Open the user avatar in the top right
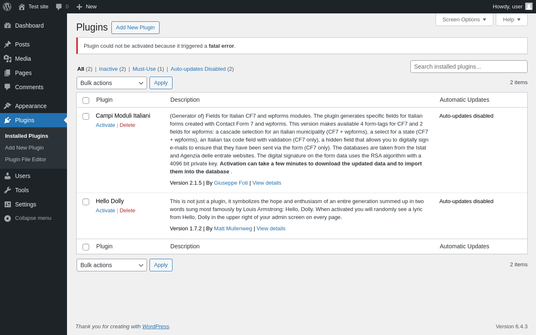The height and width of the screenshot is (335, 536). pos(529,6)
